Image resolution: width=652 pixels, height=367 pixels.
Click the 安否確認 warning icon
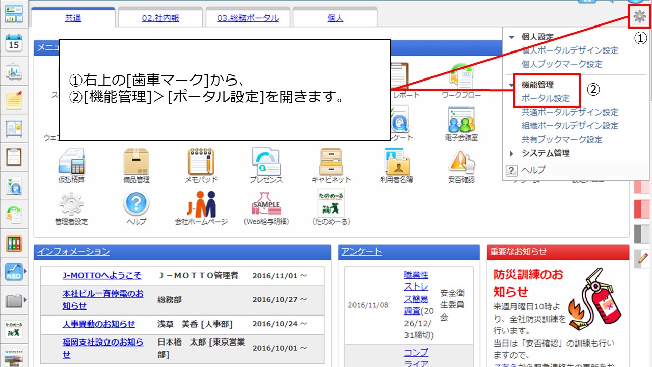tap(461, 162)
